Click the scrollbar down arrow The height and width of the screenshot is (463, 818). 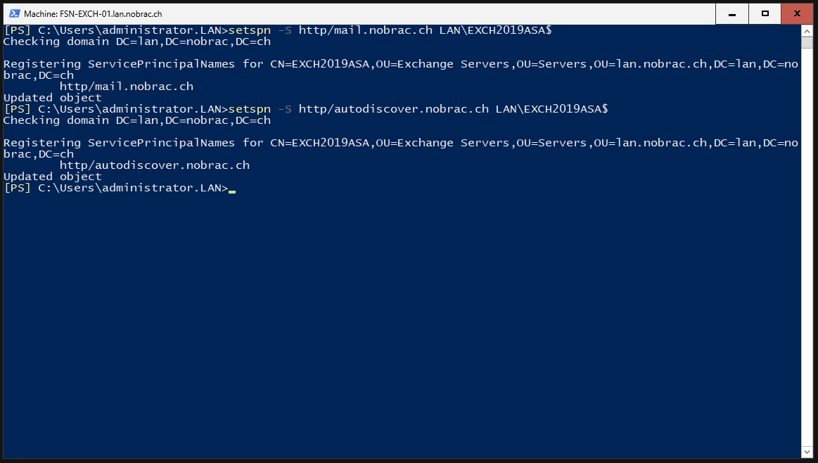[x=807, y=452]
